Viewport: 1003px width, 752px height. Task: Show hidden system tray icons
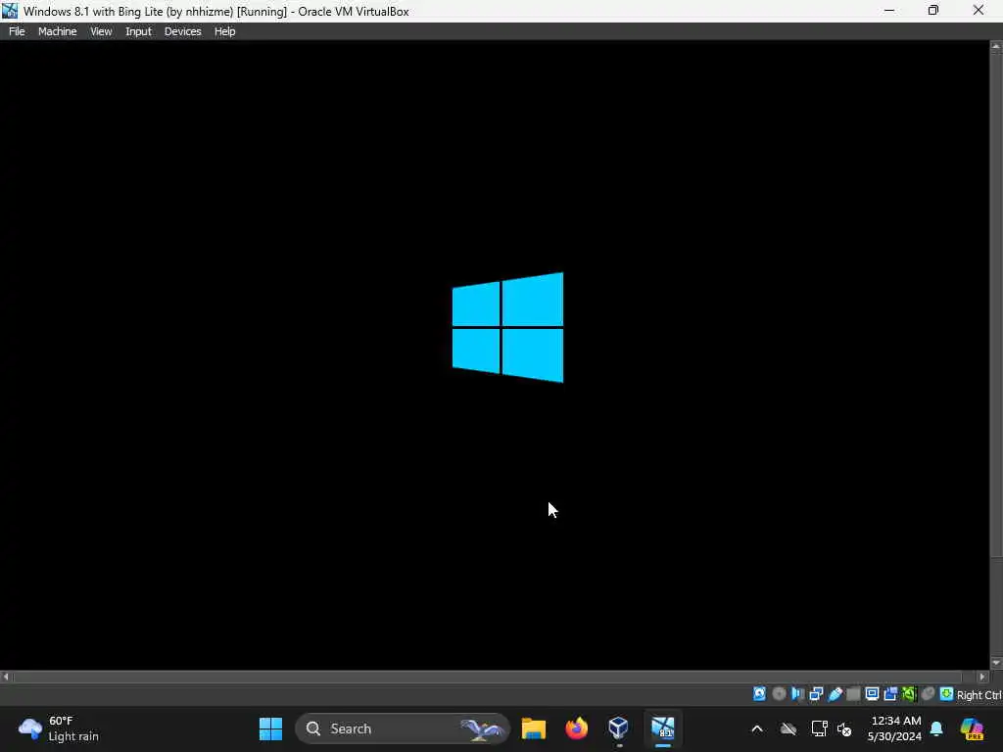coord(757,728)
